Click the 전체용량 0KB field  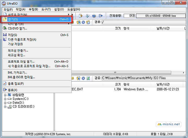tap(129, 16)
